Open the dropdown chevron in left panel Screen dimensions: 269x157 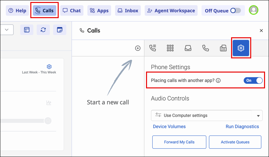coord(7,30)
